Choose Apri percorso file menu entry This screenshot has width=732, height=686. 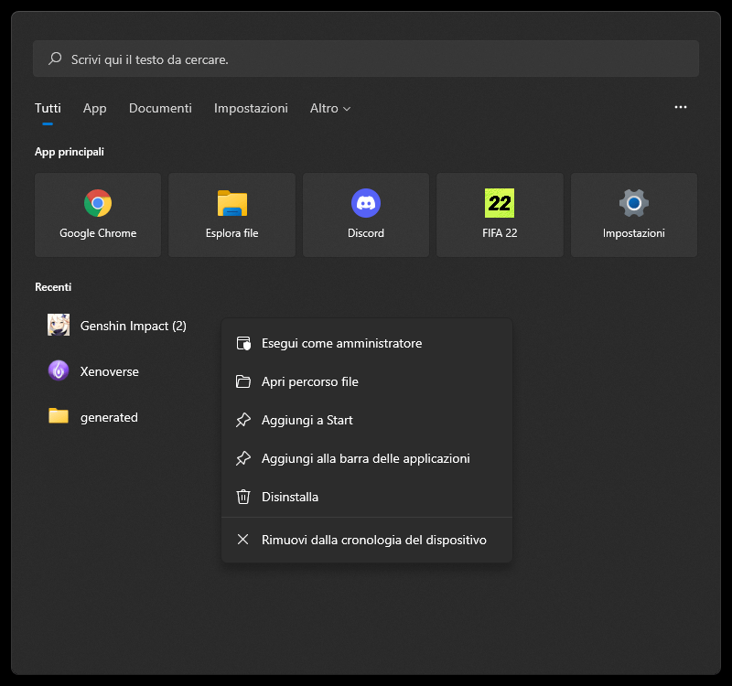367,381
